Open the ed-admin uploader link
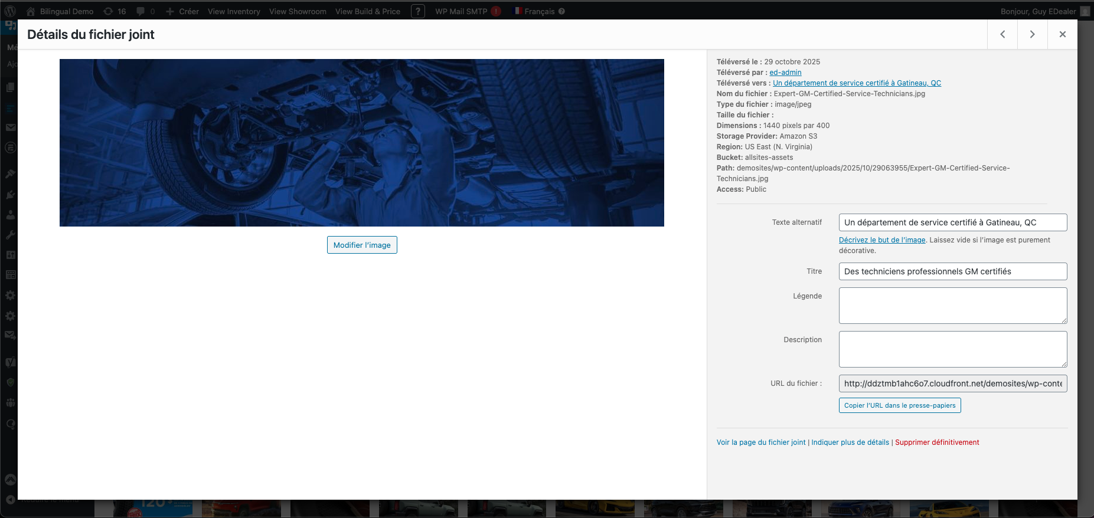Screen dimensions: 1094x518 pos(785,73)
